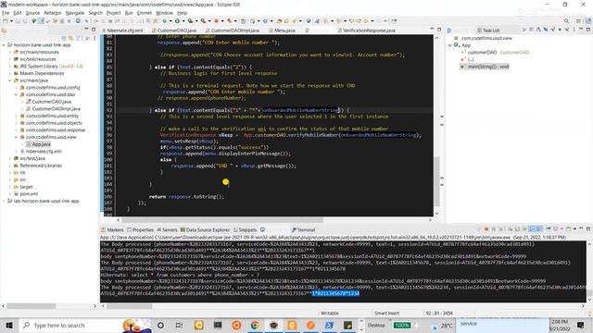Screen dimensions: 593x333
Task: Click the Debug bug toolbar icon
Action: tap(165, 21)
